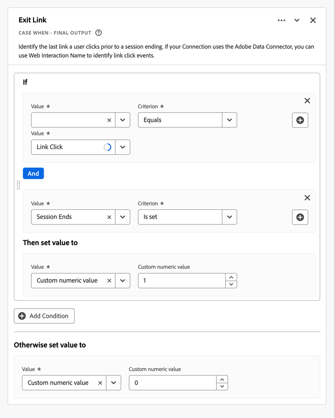Increase the Then numeric value 1

coord(231,277)
